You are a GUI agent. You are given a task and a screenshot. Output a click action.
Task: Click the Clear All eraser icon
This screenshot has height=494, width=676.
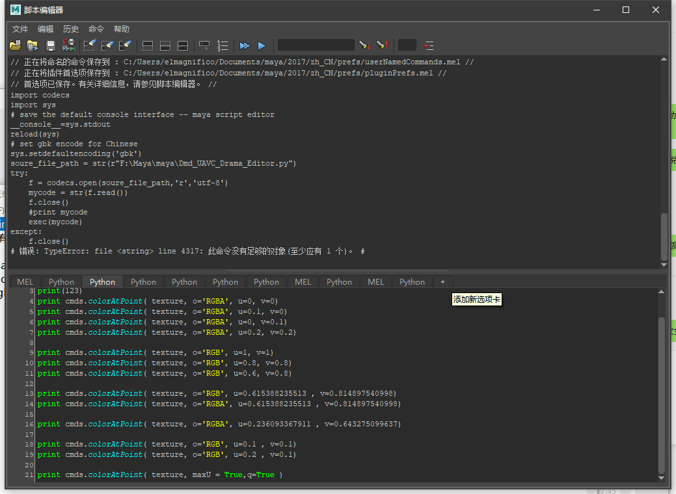click(125, 45)
